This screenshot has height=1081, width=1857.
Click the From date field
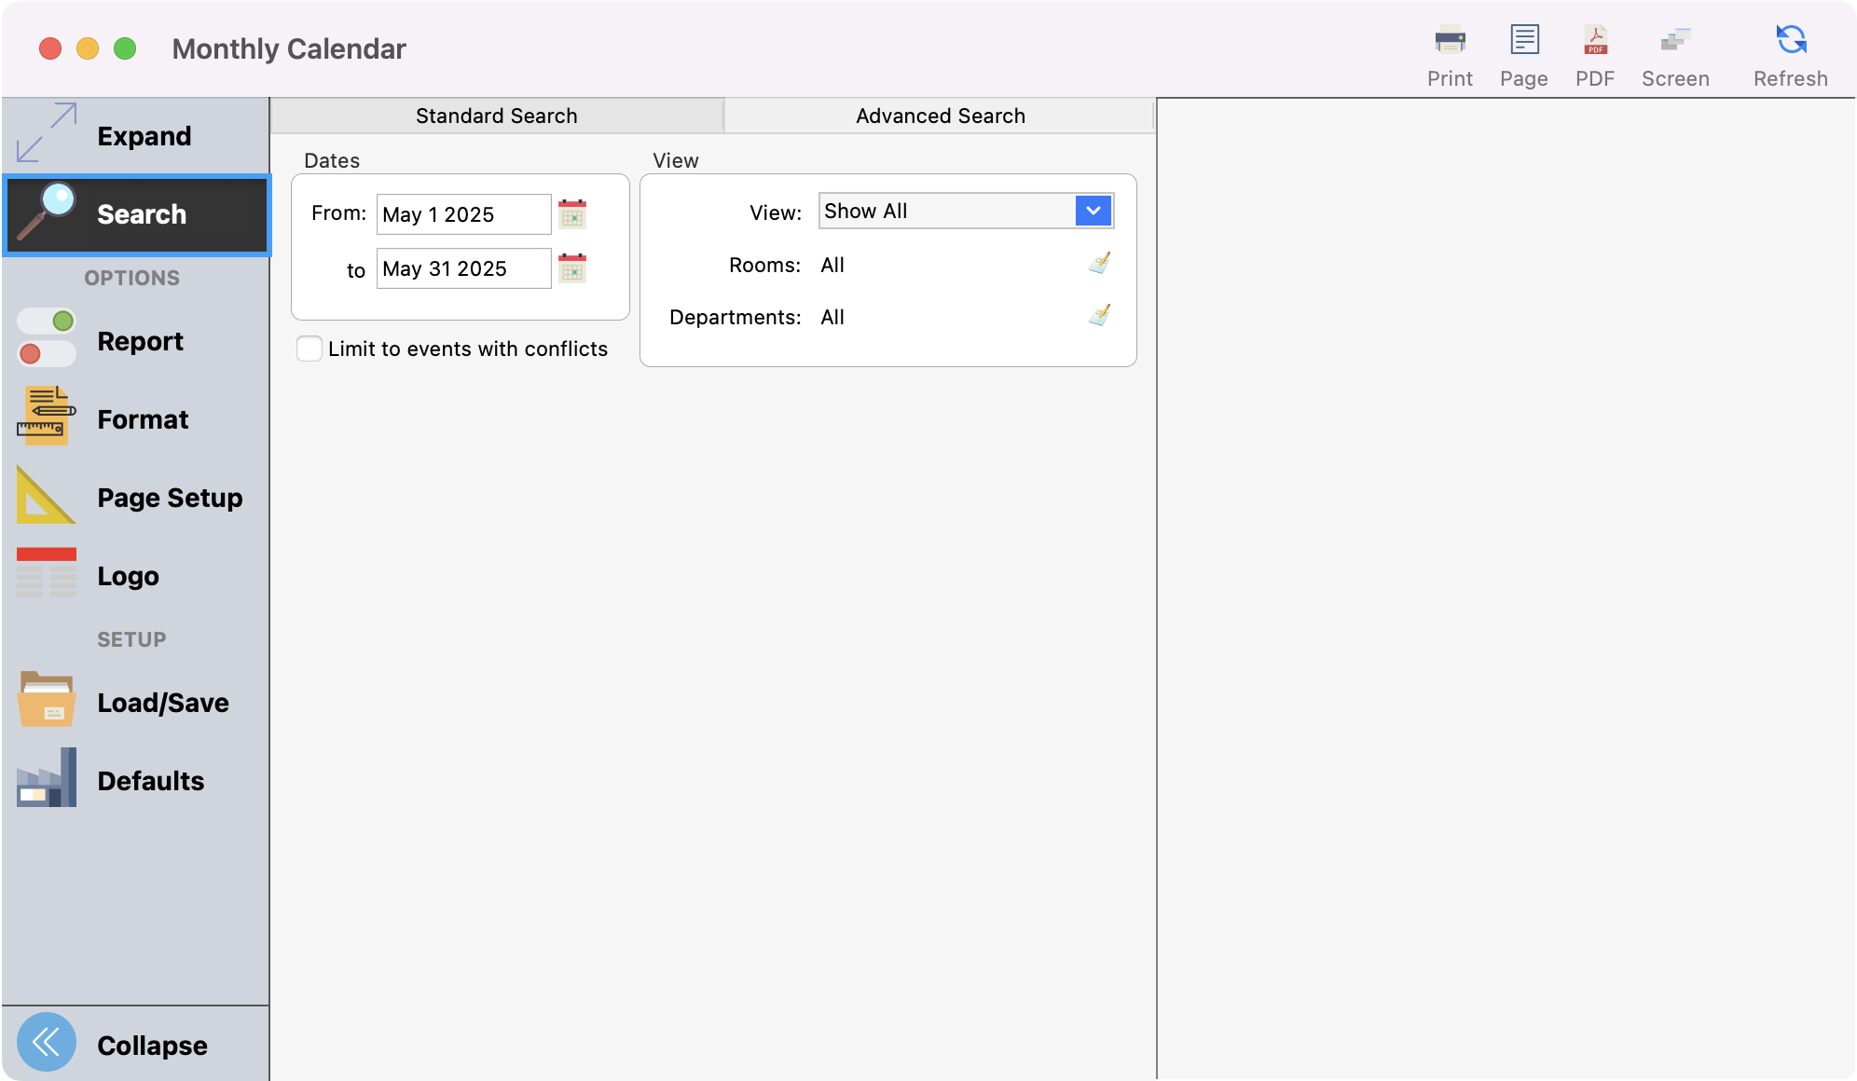pyautogui.click(x=463, y=214)
